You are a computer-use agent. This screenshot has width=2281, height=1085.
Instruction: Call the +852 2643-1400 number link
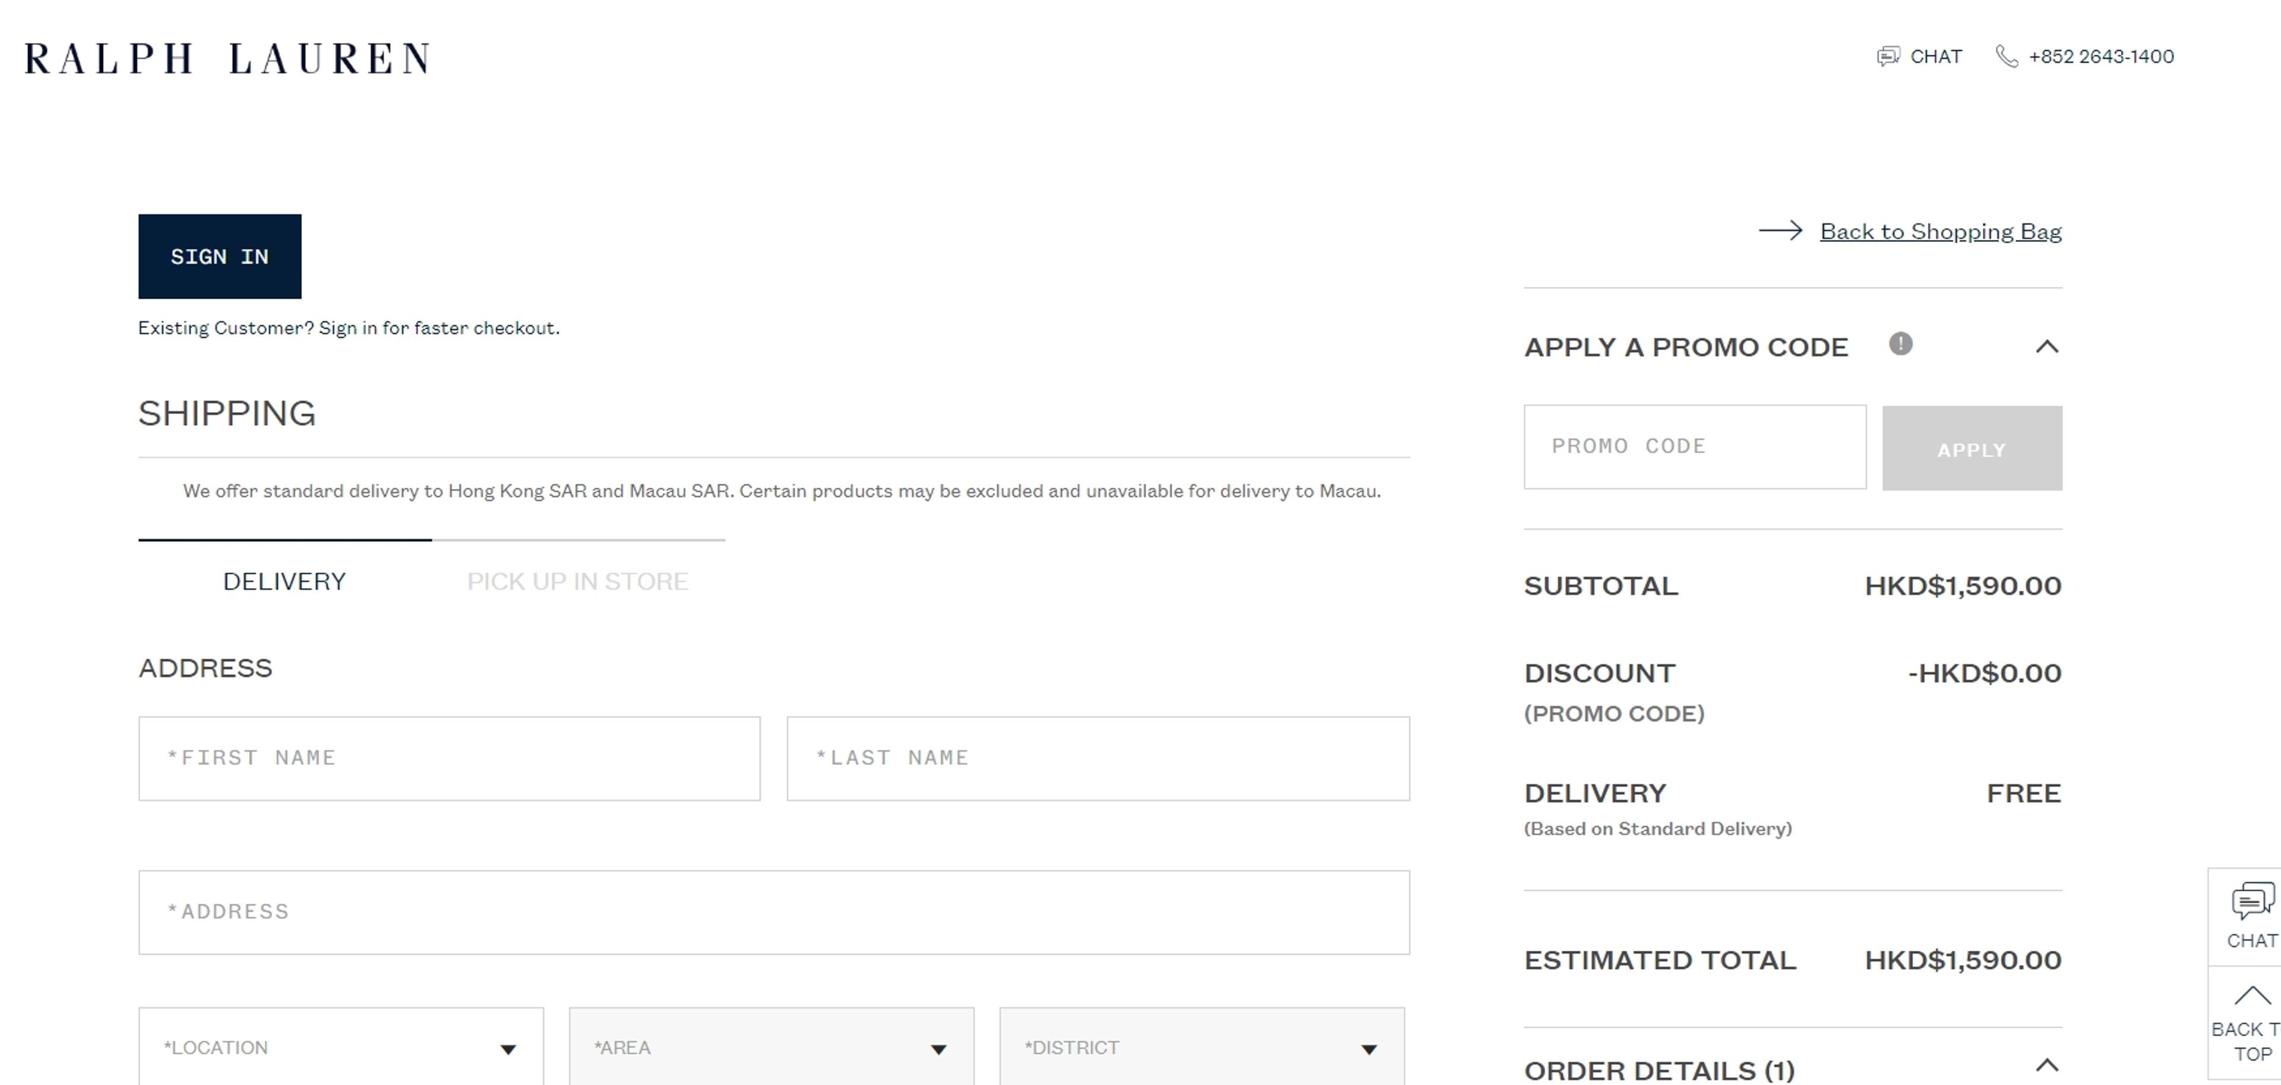pos(2100,56)
